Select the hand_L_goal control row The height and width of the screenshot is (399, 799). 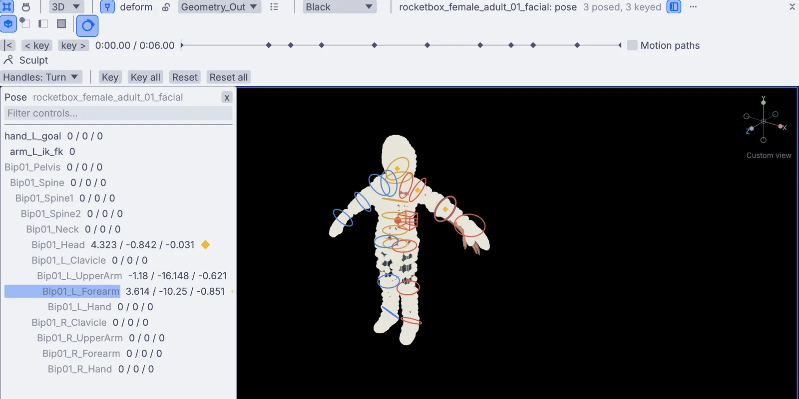pyautogui.click(x=118, y=136)
